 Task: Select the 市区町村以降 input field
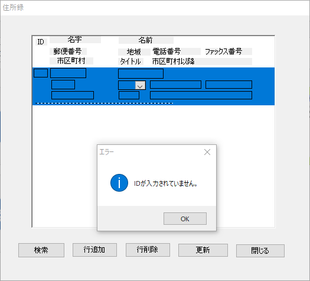(201, 95)
